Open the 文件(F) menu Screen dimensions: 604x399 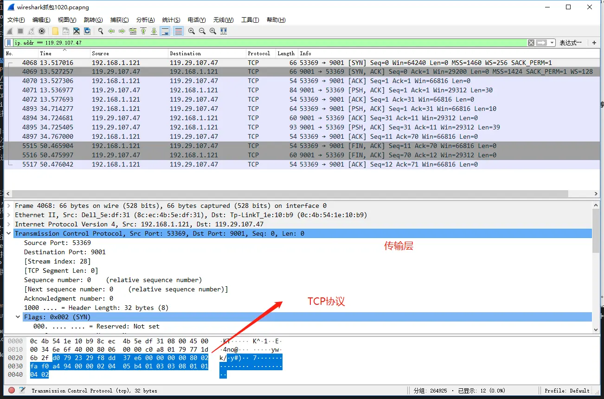click(16, 19)
